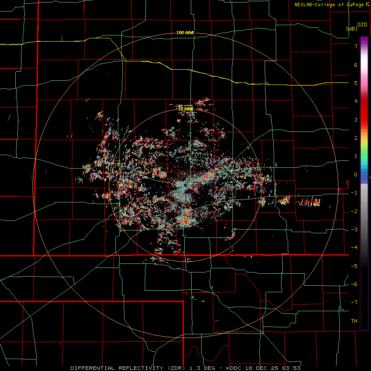Click the -5 value on the color scale
Viewport: 371px width, 371px height.
[x=354, y=266]
